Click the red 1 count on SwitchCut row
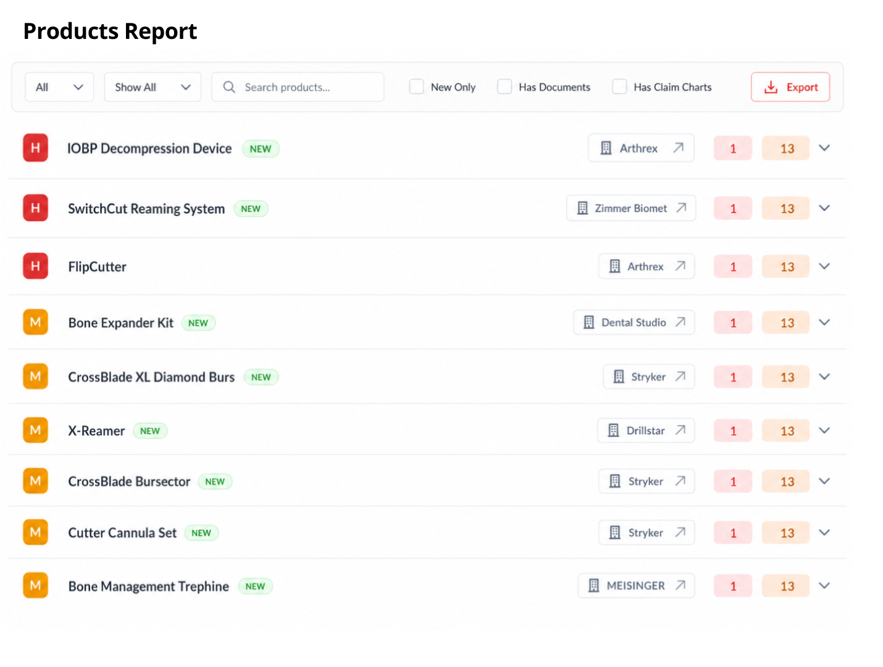 coord(733,209)
